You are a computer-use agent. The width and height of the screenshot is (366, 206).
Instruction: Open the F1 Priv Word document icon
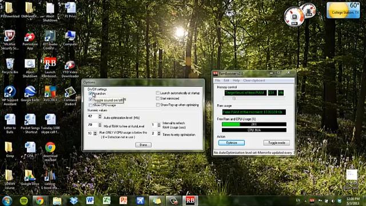[70, 10]
